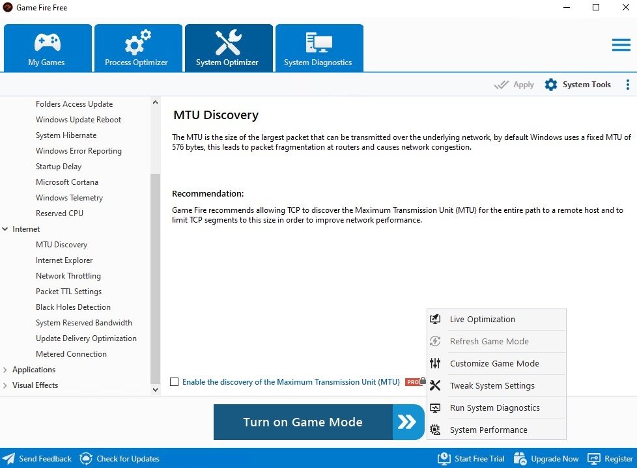Expand the Applications tree section
637x468 pixels.
pyautogui.click(x=5, y=370)
